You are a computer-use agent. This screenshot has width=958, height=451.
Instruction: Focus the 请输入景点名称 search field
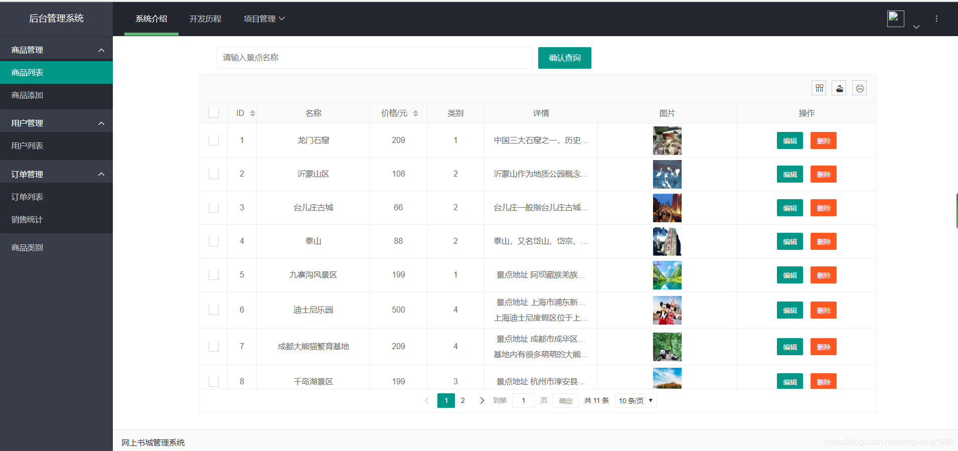click(x=375, y=58)
